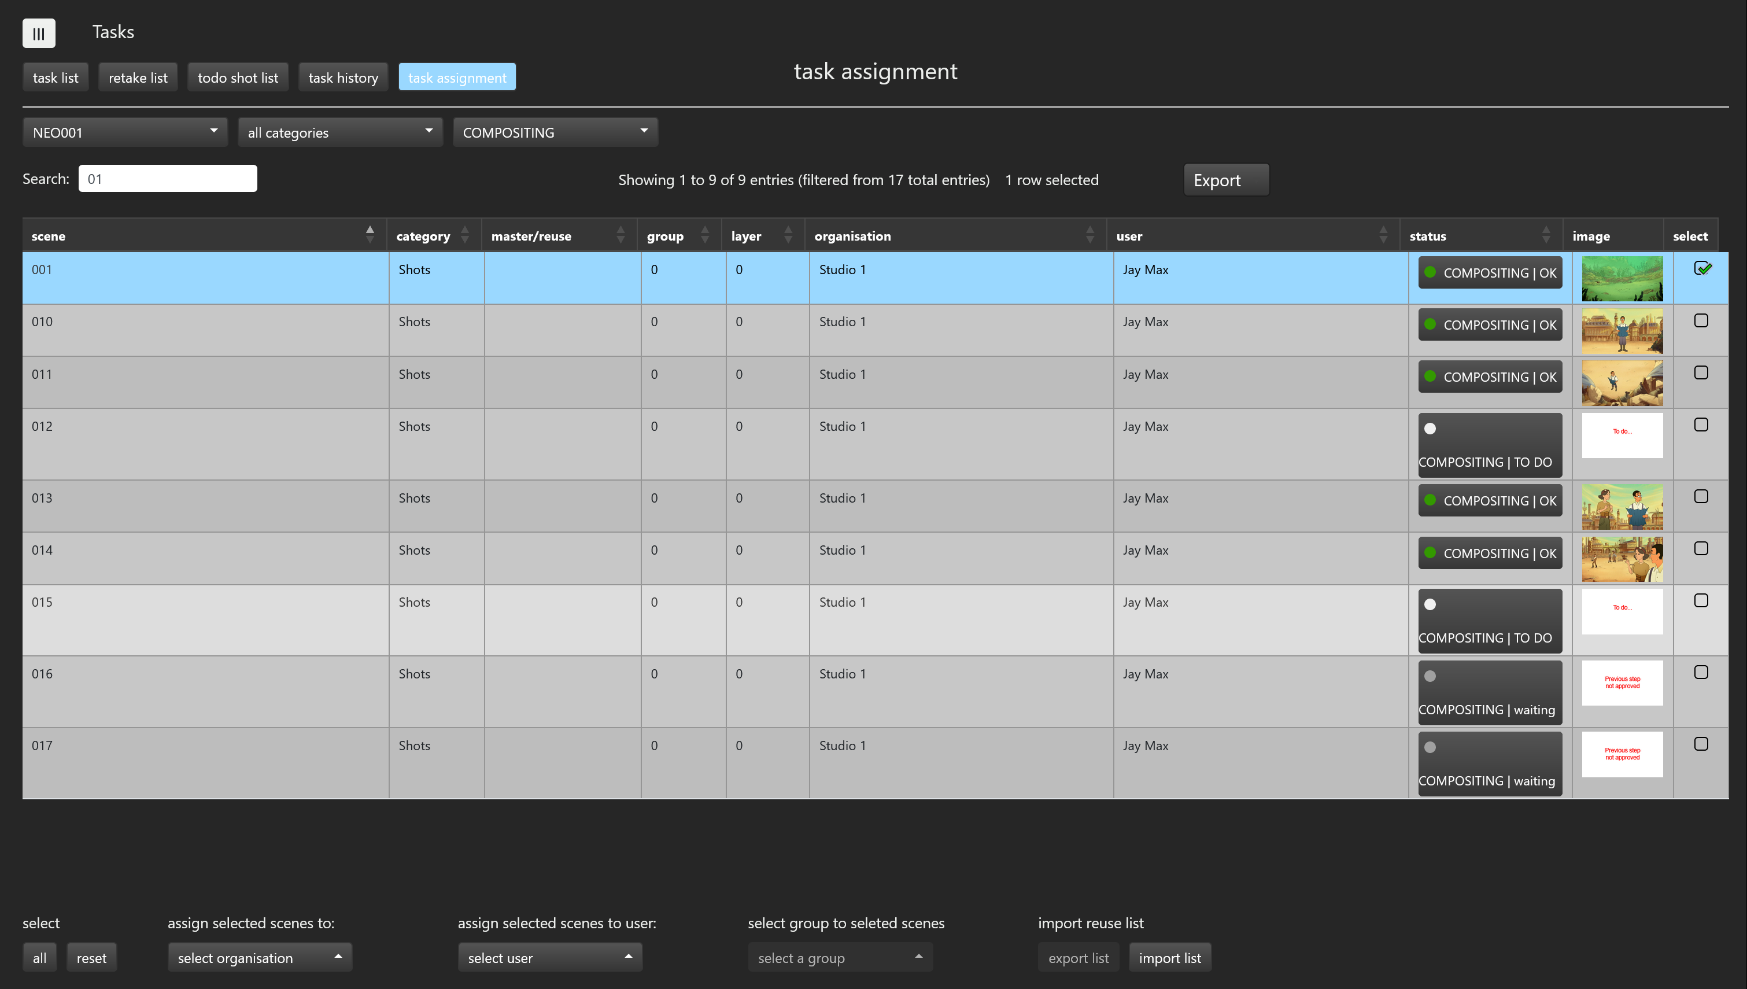Open the sidebar menu icon beside Tasks
This screenshot has height=989, width=1747.
(39, 32)
